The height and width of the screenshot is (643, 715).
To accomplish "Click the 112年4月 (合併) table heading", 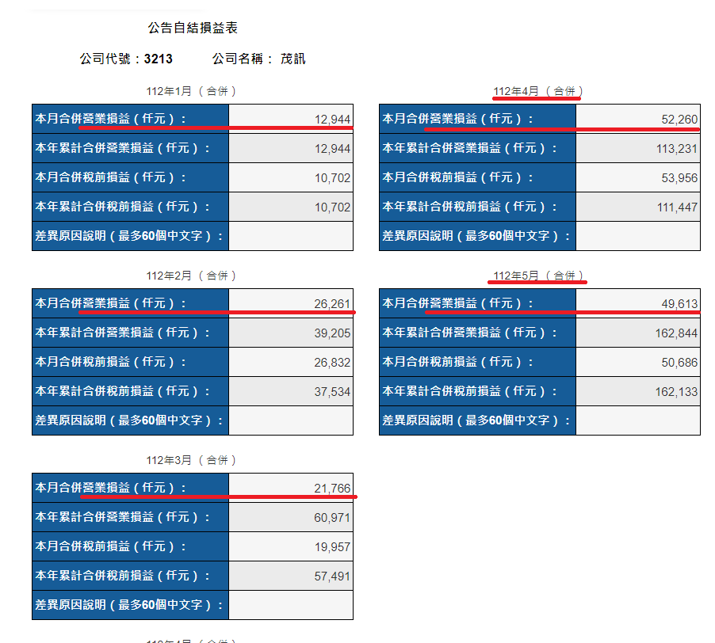I will (538, 91).
